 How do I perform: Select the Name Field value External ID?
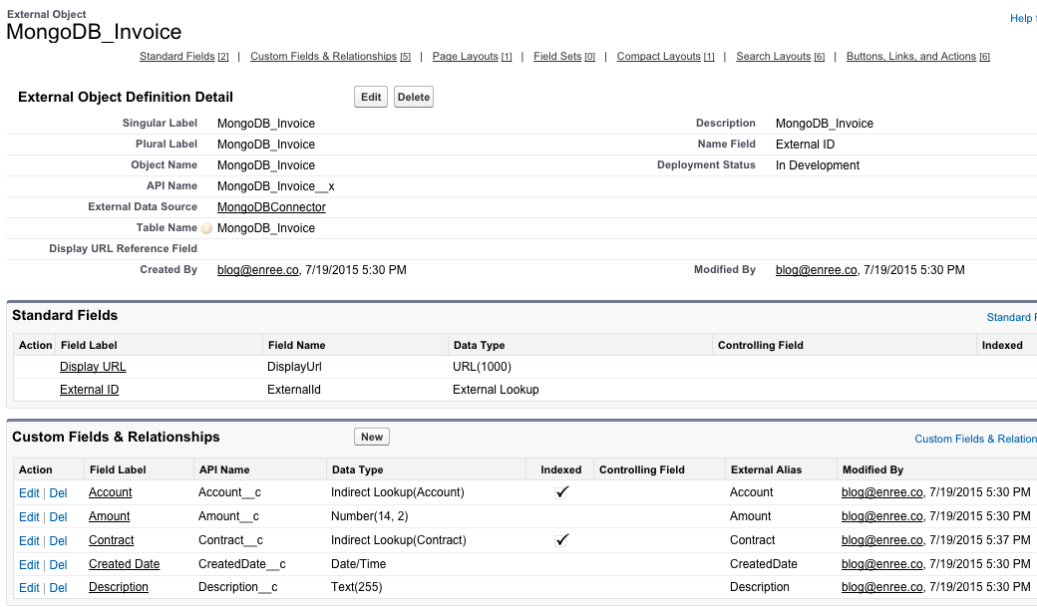pyautogui.click(x=805, y=145)
